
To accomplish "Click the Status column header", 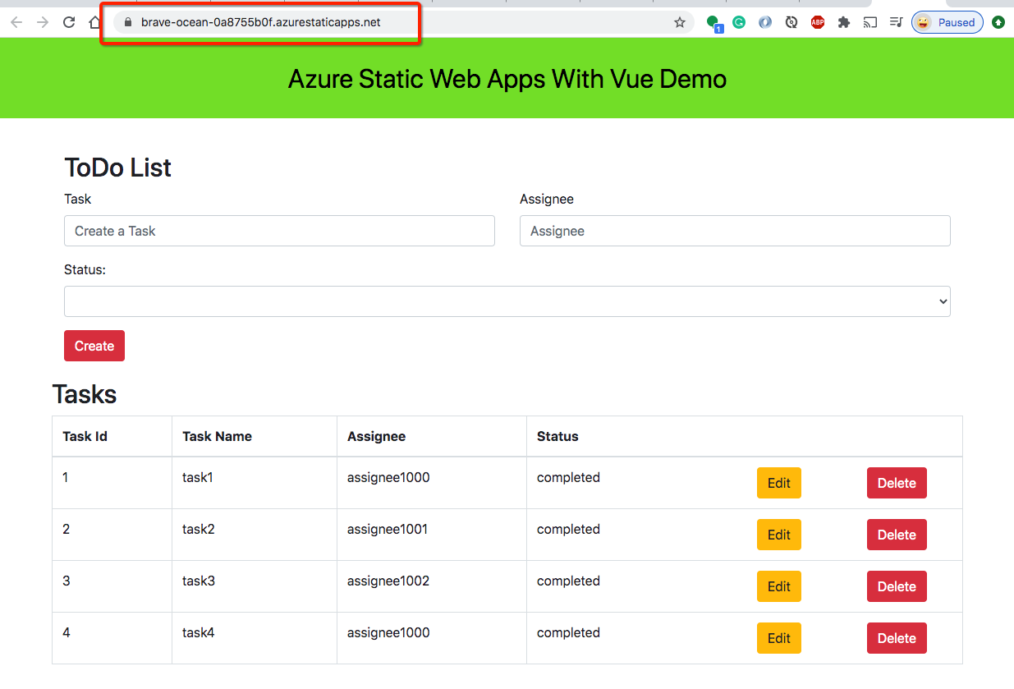I will point(557,436).
